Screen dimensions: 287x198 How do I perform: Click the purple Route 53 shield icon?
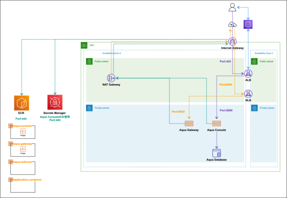[248, 24]
